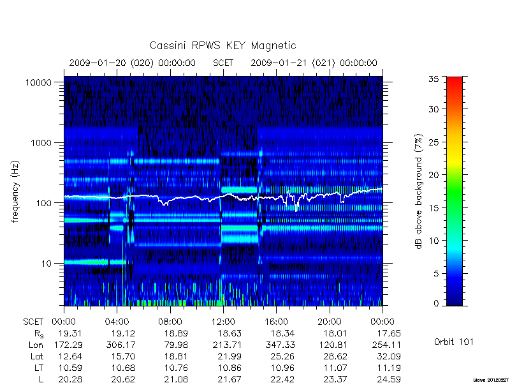Click the '25' colorbar tick label

click(433, 142)
